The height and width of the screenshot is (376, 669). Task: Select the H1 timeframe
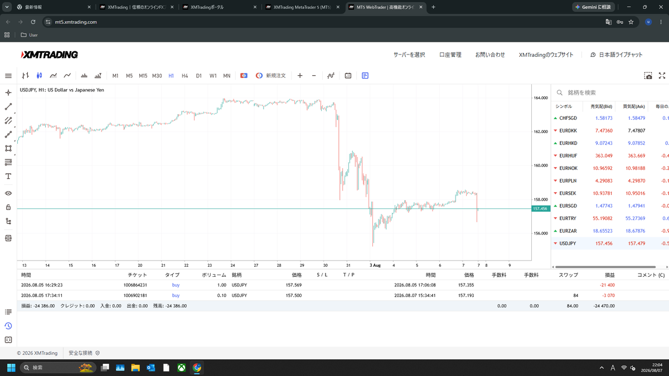coord(171,76)
